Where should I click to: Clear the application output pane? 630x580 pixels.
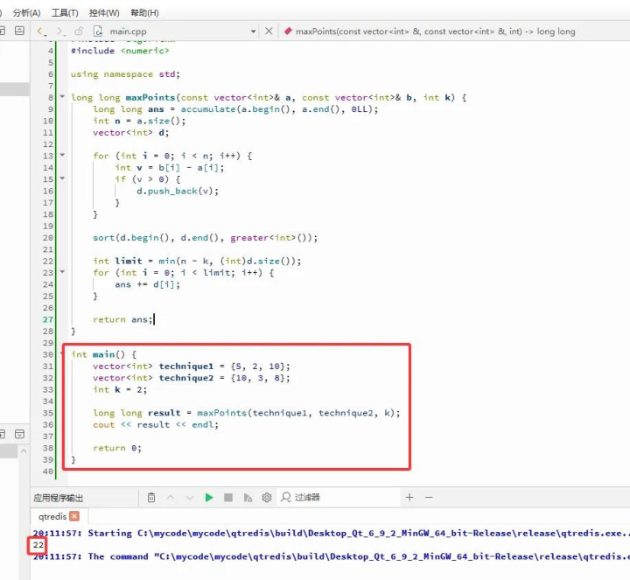pyautogui.click(x=151, y=497)
